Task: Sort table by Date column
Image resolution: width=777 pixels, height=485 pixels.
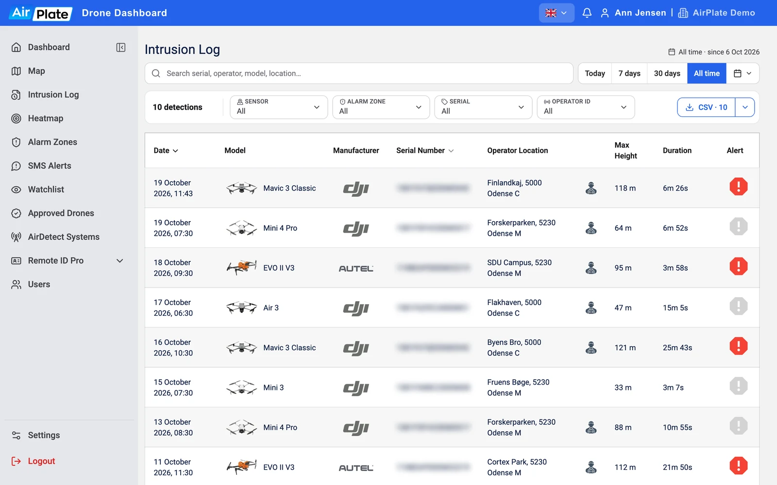Action: 166,151
